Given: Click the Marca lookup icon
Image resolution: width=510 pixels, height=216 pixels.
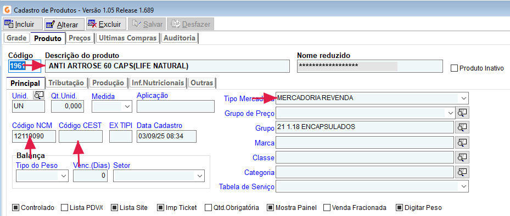Looking at the screenshot, I should pos(462,143).
